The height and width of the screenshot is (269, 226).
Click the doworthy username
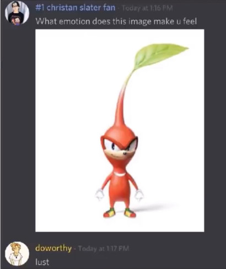[53, 248]
